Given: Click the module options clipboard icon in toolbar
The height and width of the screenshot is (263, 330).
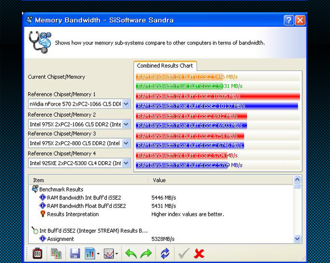Looking at the screenshot, I should (x=37, y=253).
